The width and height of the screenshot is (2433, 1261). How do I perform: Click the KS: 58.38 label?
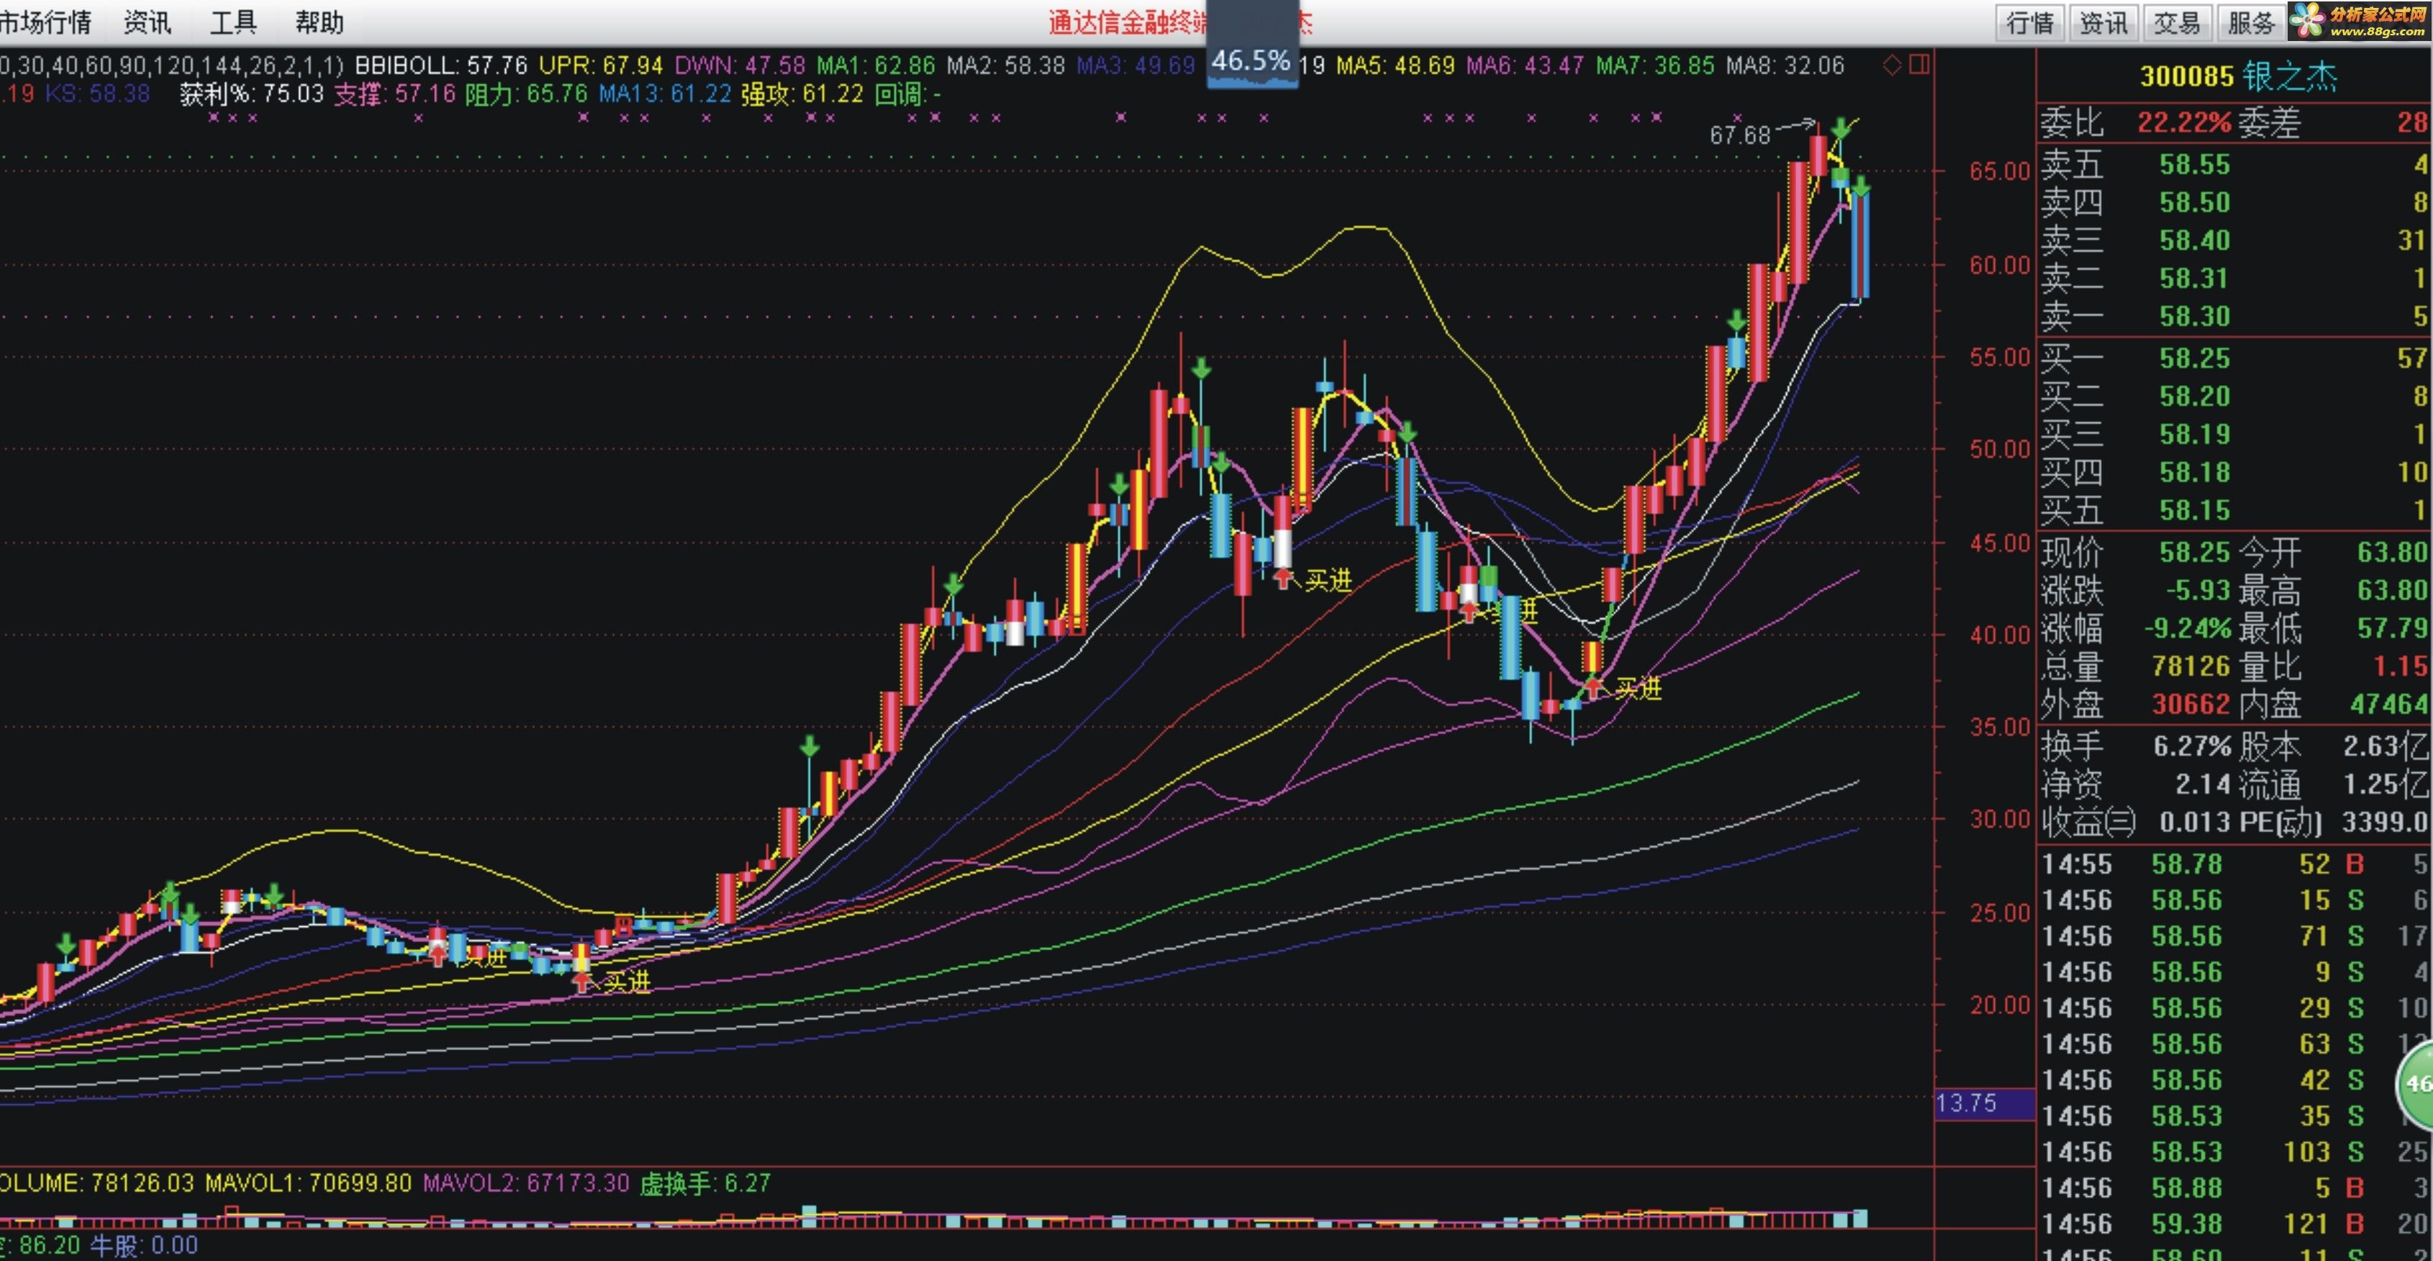(x=97, y=94)
